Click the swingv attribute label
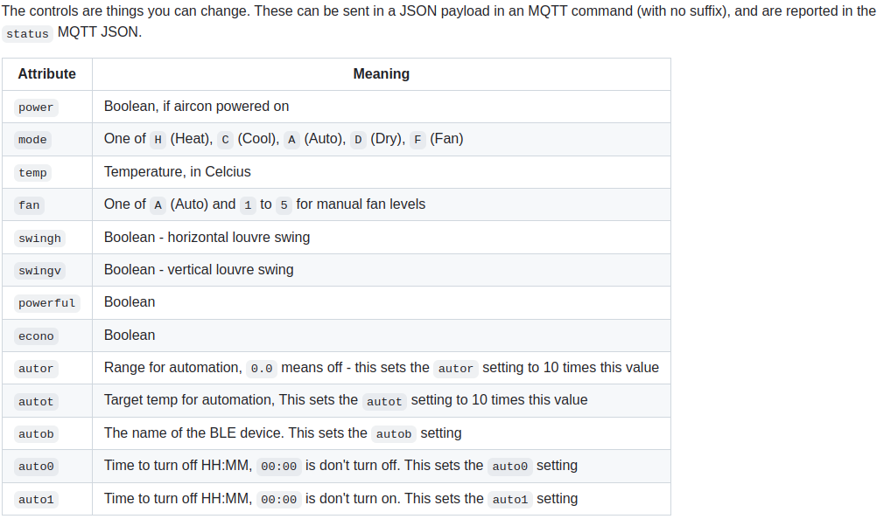The width and height of the screenshot is (884, 519). click(39, 271)
